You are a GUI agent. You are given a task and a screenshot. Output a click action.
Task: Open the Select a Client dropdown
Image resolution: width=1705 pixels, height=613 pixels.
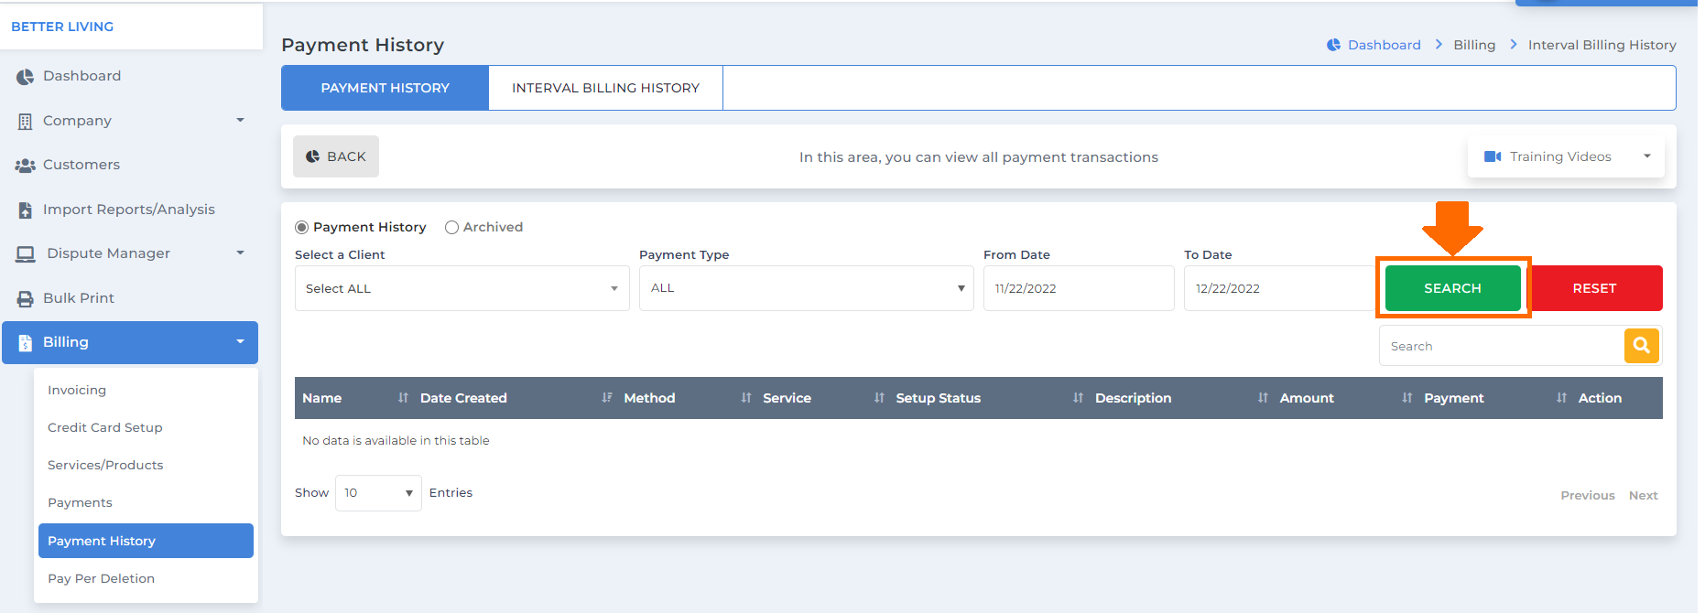pyautogui.click(x=462, y=288)
